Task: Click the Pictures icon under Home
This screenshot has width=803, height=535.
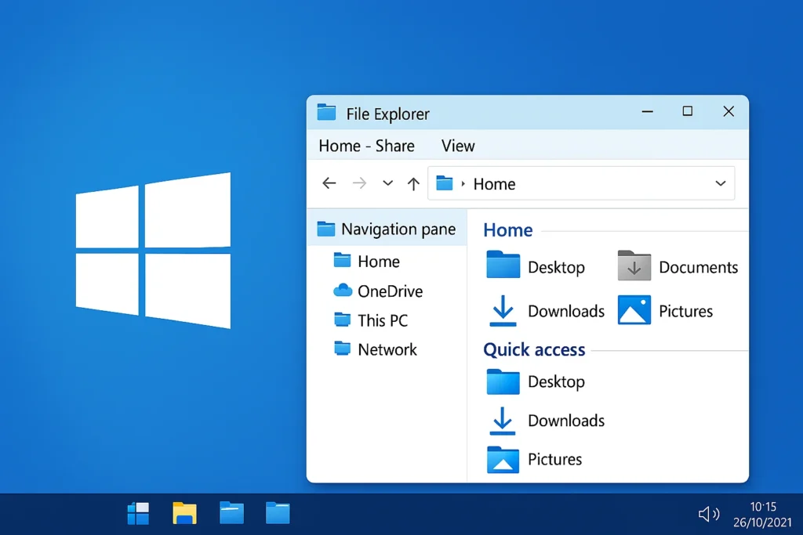Action: tap(634, 309)
